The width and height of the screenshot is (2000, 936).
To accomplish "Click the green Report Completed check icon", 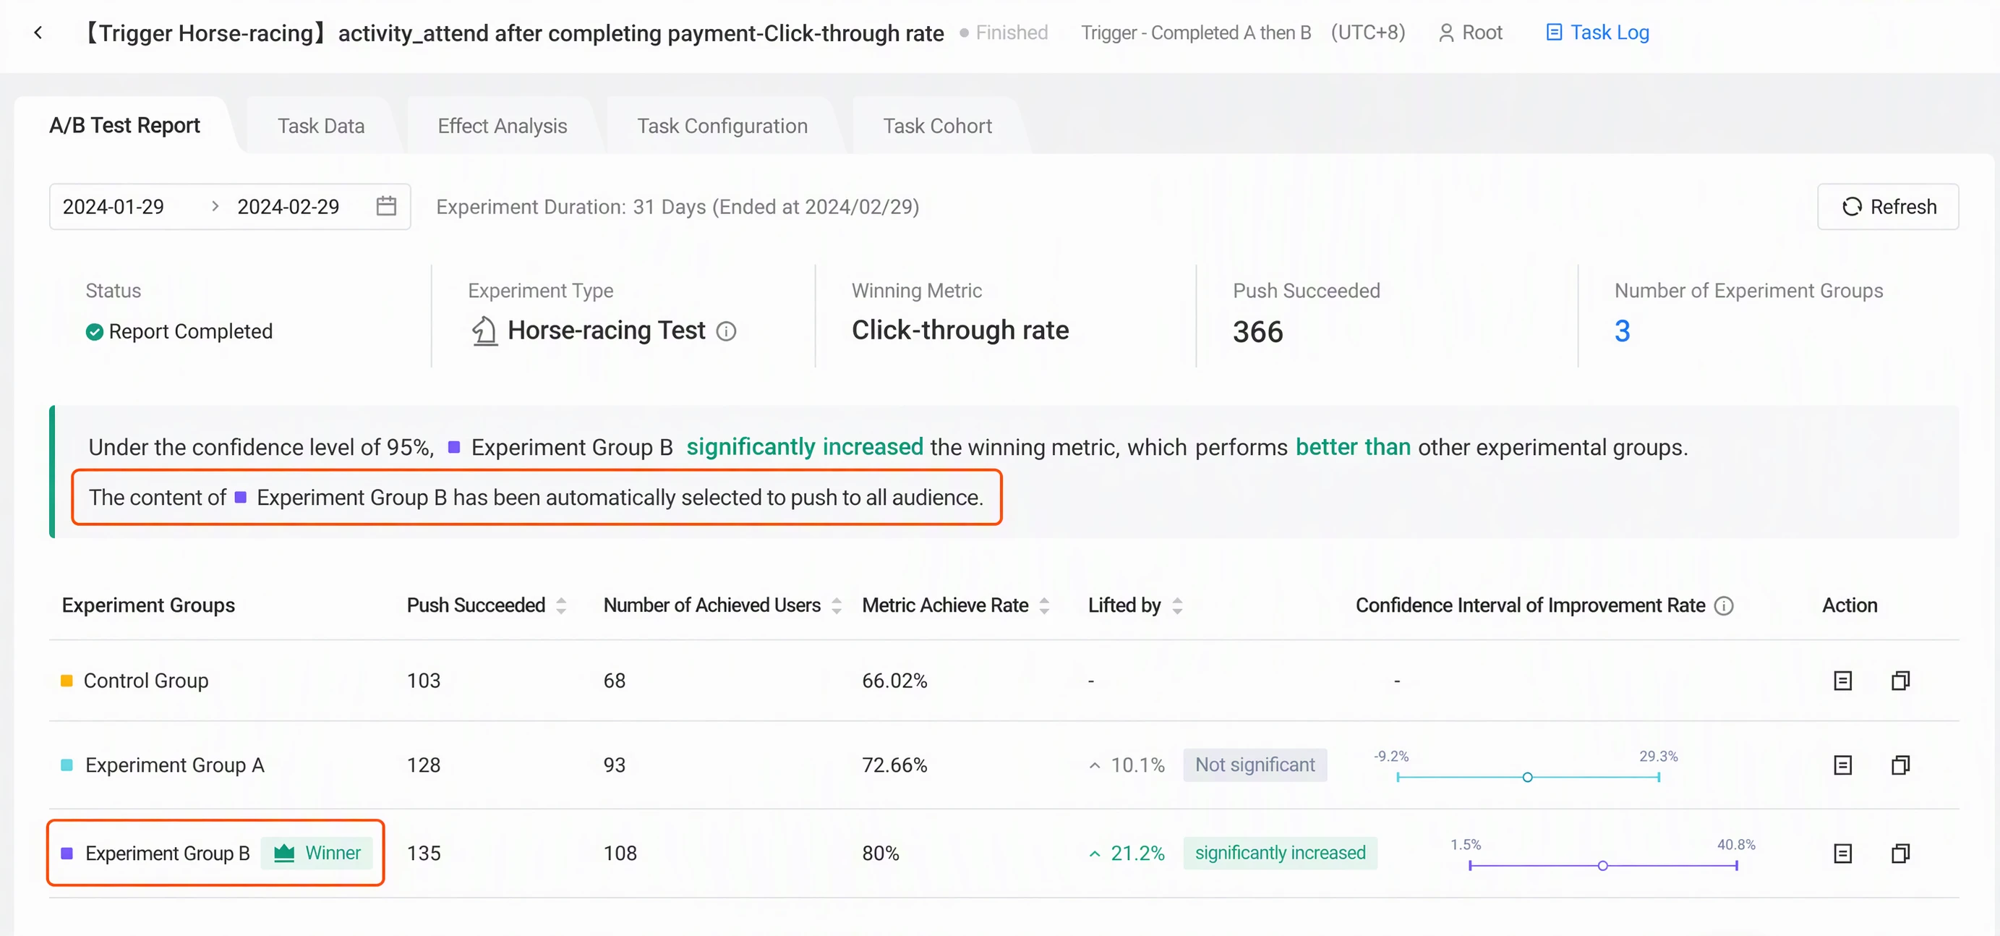I will 94,333.
